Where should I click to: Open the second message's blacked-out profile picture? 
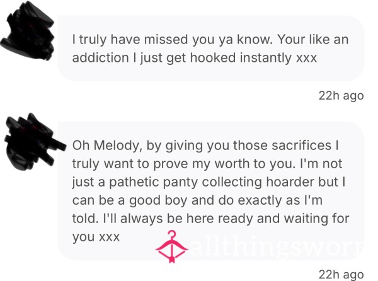tap(34, 142)
